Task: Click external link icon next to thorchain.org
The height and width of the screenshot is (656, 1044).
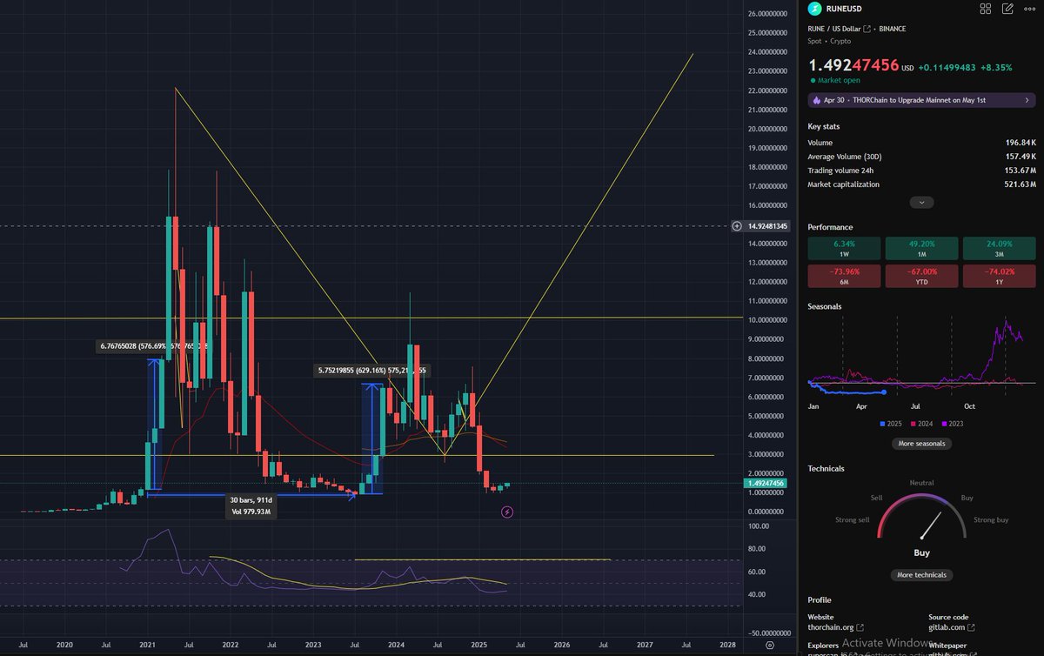Action: (x=860, y=627)
